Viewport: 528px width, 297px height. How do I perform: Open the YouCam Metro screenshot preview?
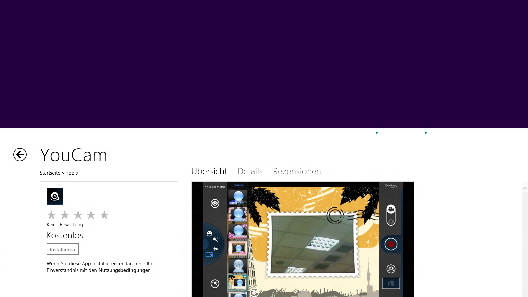pos(303,239)
